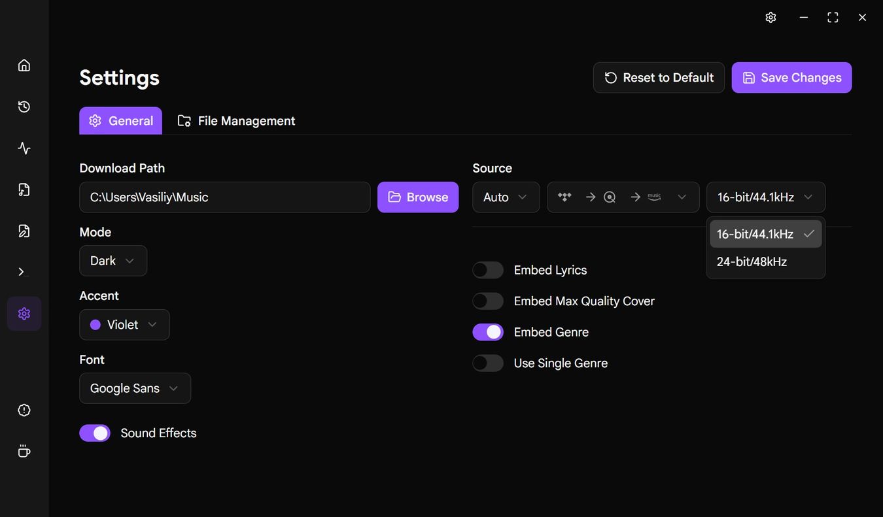Enable the Embed Lyrics toggle
Screen dimensions: 883x517
click(488, 269)
